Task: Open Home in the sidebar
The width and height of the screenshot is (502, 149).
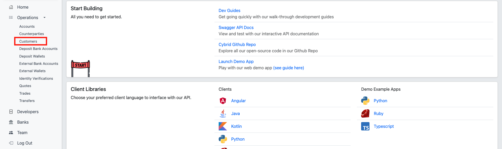Action: 23,7
